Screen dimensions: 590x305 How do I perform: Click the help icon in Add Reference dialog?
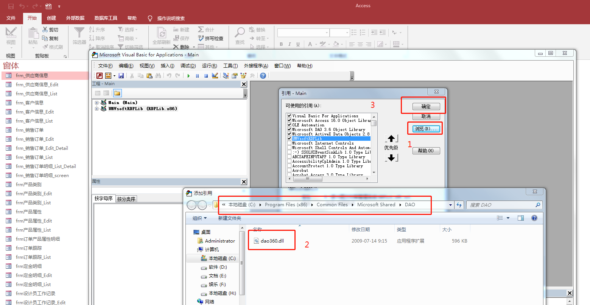click(x=534, y=218)
